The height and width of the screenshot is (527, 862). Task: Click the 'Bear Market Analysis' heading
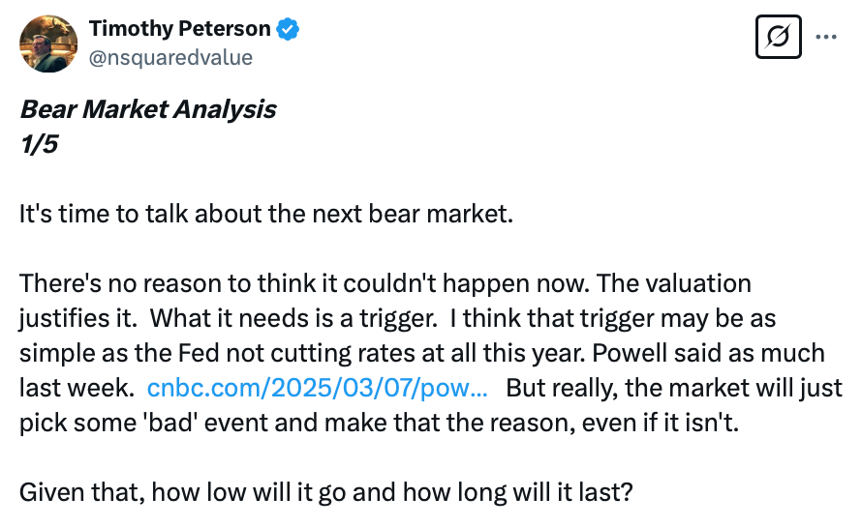(x=148, y=109)
